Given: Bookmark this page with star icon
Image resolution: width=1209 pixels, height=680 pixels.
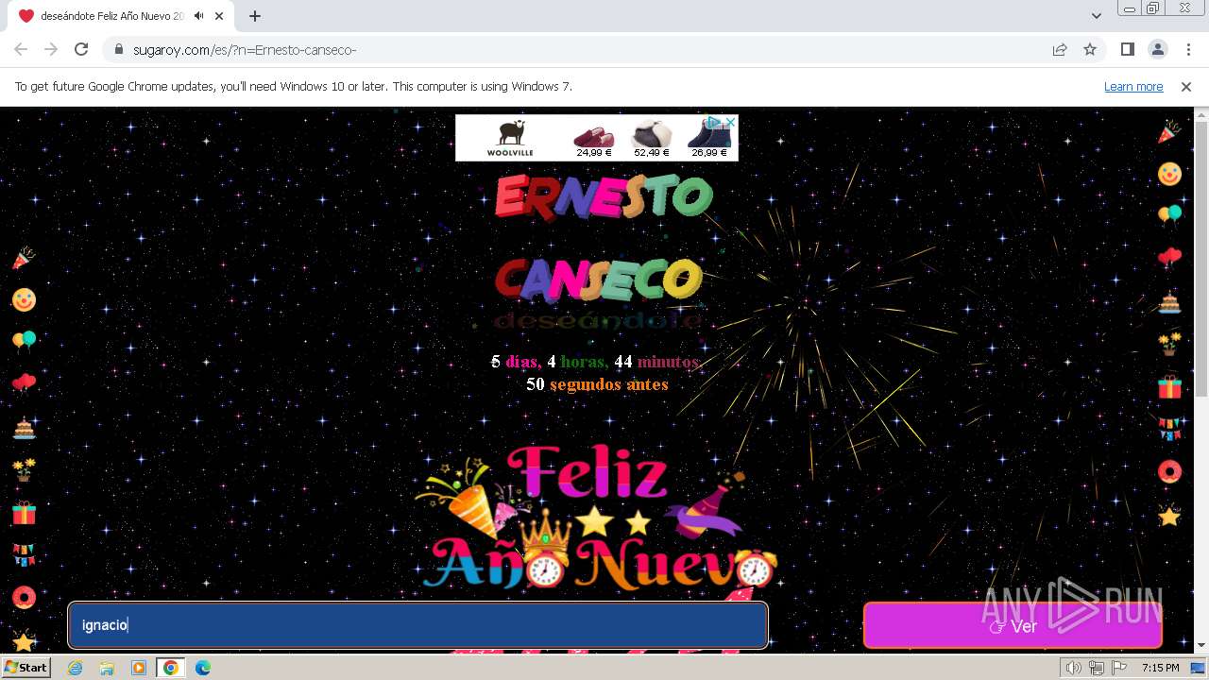Looking at the screenshot, I should pos(1090,49).
